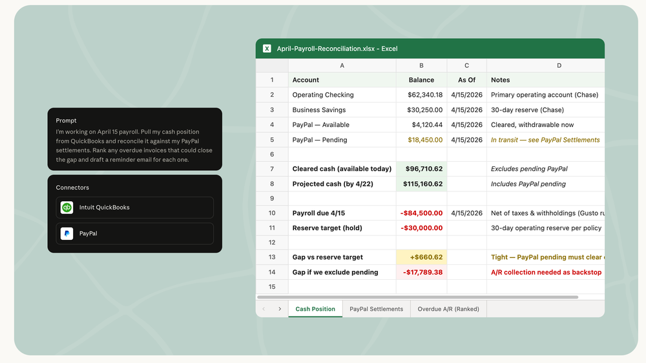The height and width of the screenshot is (363, 646).
Task: Click the As Of header cell
Action: pos(466,80)
